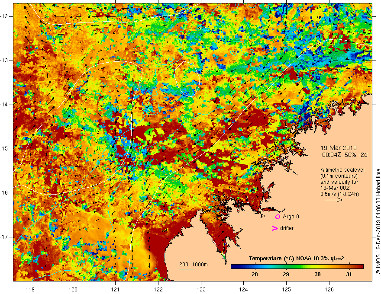Click the title 'Temperature (°C) NOAA 18 3% ql>=2'
381x294 pixels.
(297, 259)
